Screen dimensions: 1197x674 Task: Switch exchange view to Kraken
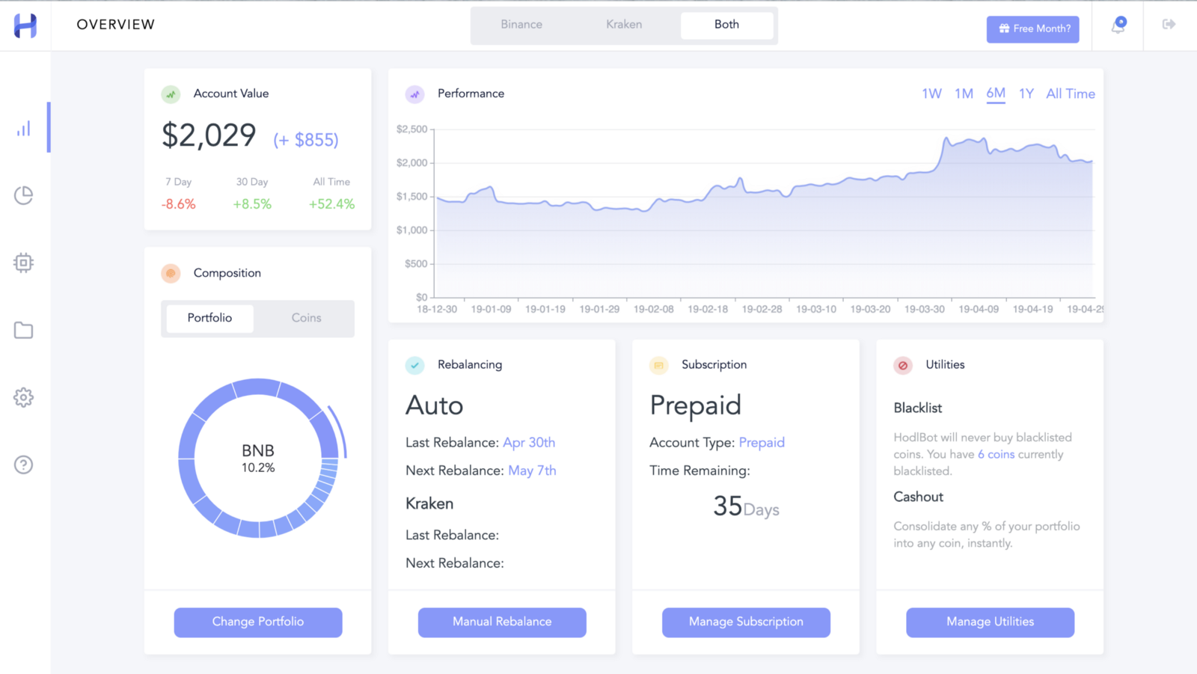(x=624, y=25)
